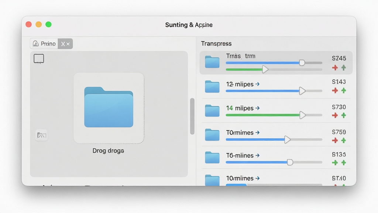Expand the T0rmimes arrow

[257, 133]
